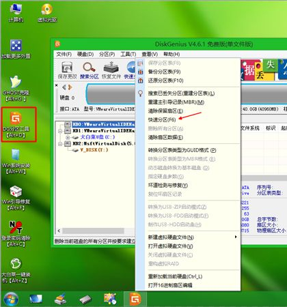Open Win系统安装 [Alt+W] desktop shortcut
This screenshot has width=287, height=307.
pyautogui.click(x=16, y=162)
